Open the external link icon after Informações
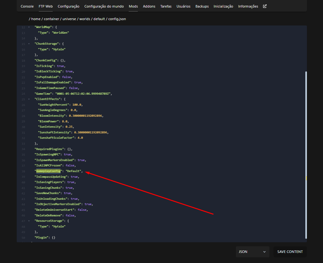323x263 pixels. click(x=265, y=6)
